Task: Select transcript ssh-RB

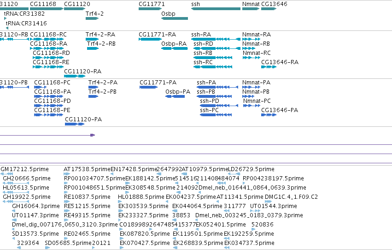Action: [x=203, y=53]
